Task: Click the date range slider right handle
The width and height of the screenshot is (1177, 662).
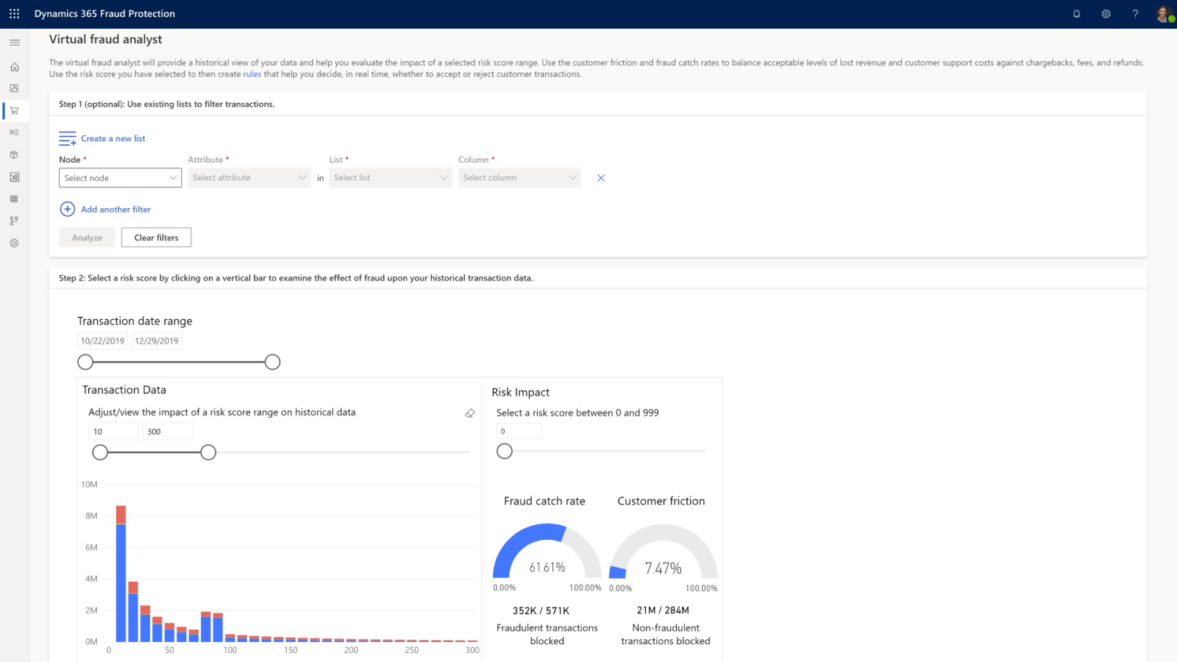Action: click(272, 362)
